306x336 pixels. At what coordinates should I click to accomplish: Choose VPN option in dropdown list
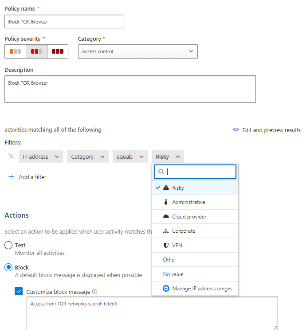pos(177,246)
